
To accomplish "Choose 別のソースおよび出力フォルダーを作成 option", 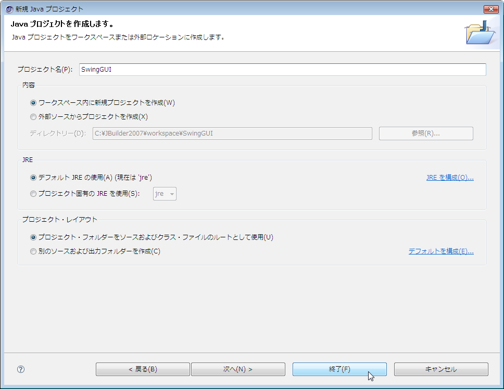I will pyautogui.click(x=34, y=251).
